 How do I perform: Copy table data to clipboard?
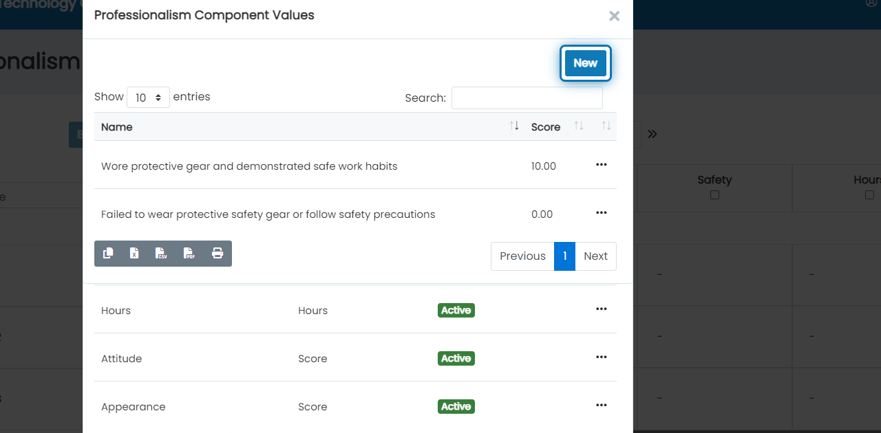coord(108,254)
